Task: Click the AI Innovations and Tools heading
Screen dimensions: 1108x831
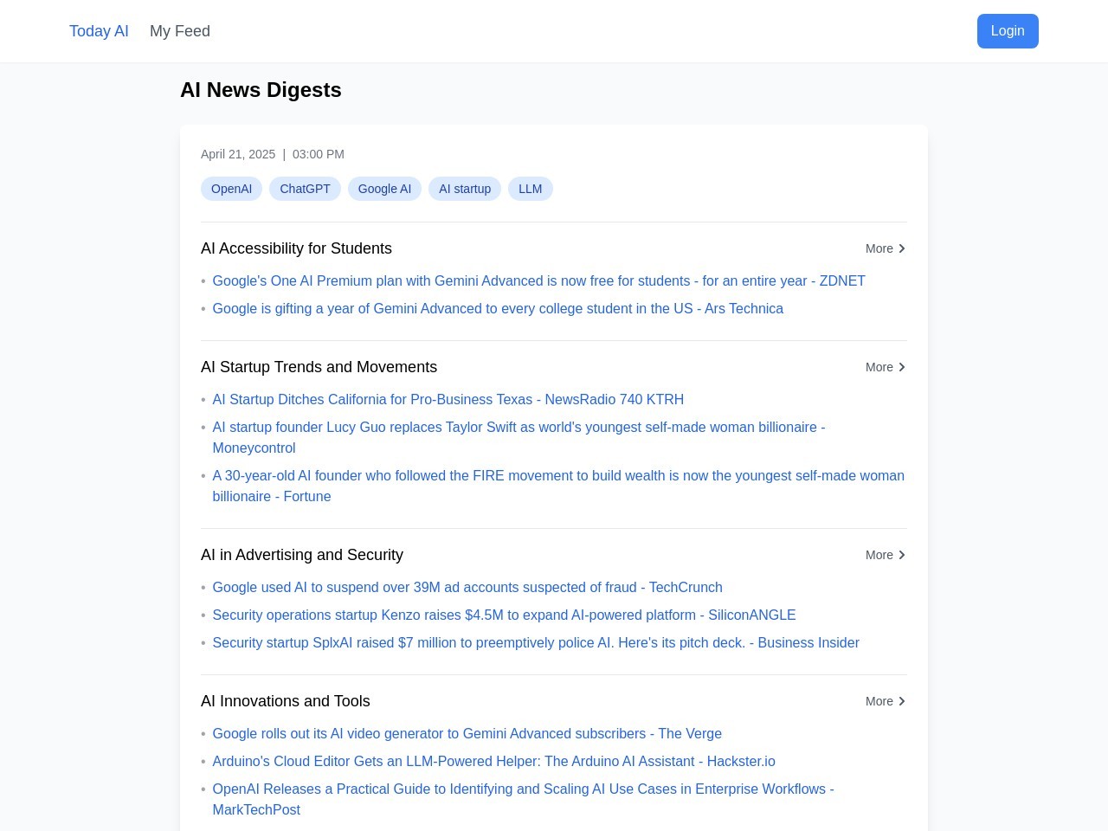Action: pyautogui.click(x=286, y=701)
